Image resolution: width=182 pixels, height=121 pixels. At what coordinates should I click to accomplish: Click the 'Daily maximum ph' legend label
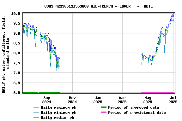point(59,107)
